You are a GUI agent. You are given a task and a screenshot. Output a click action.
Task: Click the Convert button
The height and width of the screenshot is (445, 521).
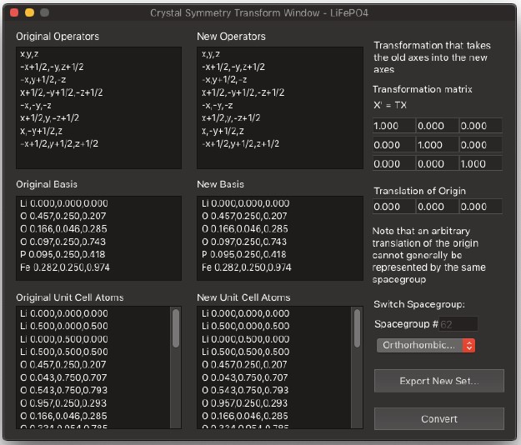coord(438,418)
